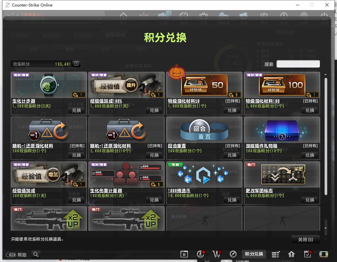
Task: Open the window-shaped icon left of the running-man icon
Action: (x=184, y=254)
